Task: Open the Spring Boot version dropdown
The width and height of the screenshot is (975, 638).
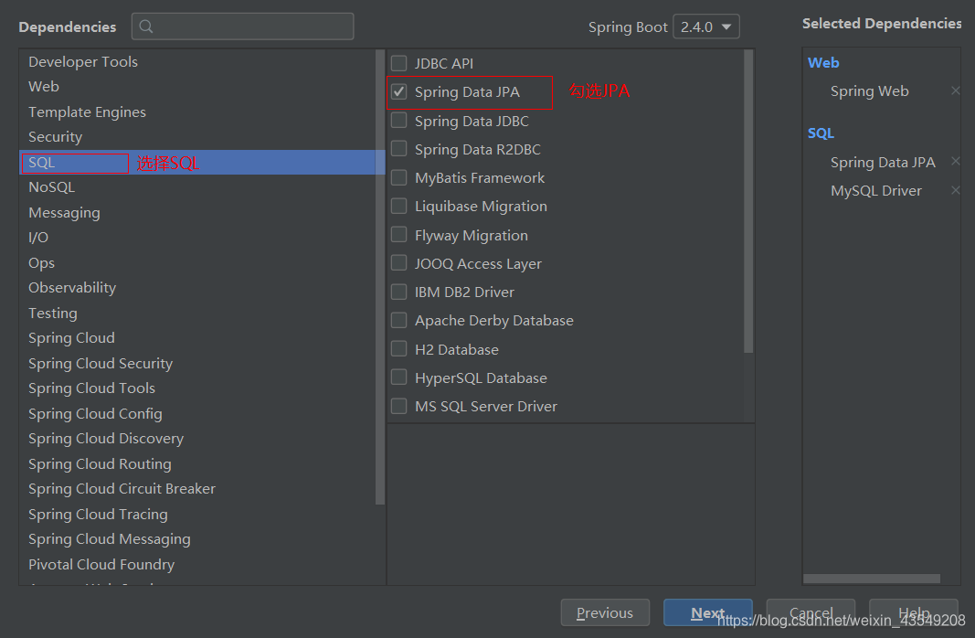Action: 706,27
